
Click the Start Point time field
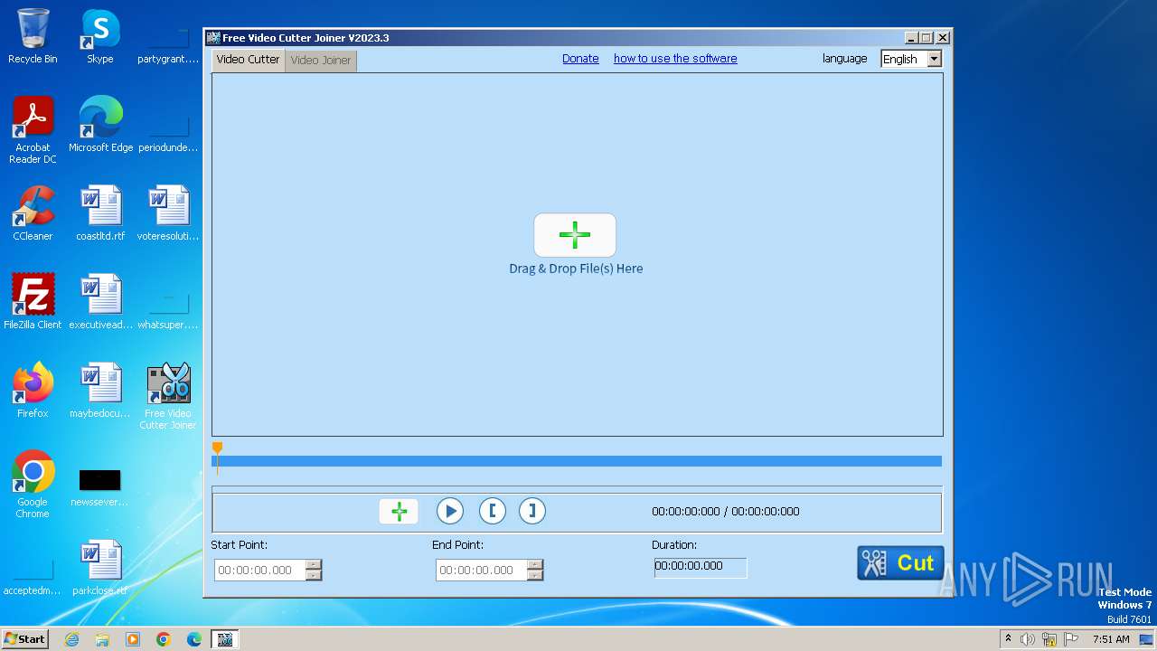(x=260, y=571)
